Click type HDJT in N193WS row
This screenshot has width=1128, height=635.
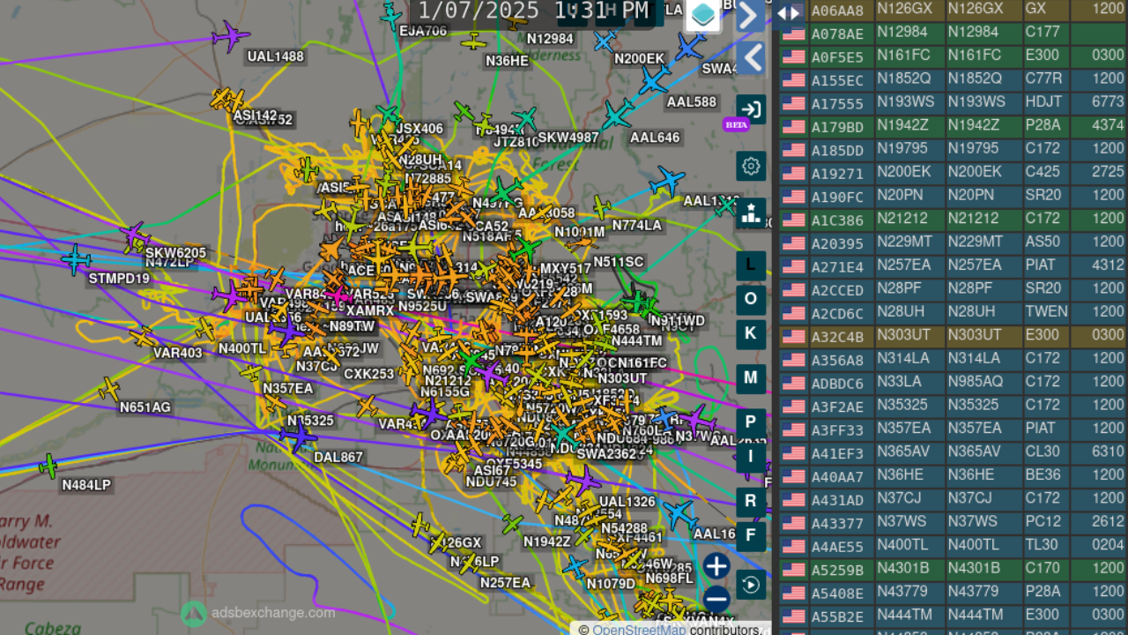[1043, 102]
